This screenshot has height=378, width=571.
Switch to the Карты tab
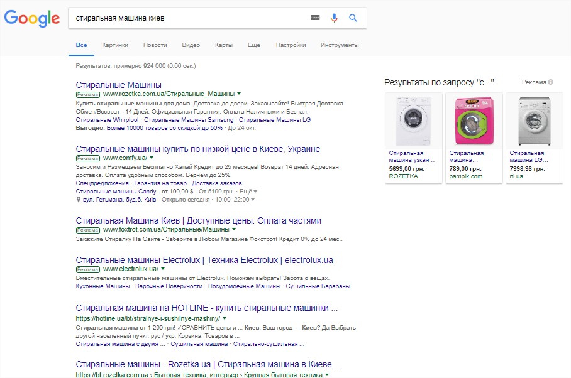pos(224,45)
